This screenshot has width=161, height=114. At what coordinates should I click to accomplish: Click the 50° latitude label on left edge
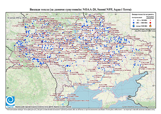pyautogui.click(x=8, y=40)
